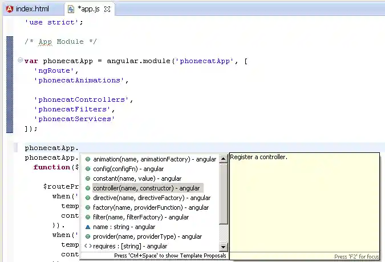This screenshot has height=262, width=385.
Task: Click green method icon beside animation proposal
Action: click(88, 159)
